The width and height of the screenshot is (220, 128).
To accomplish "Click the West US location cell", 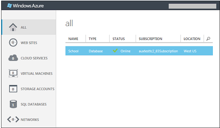I will click(190, 51).
